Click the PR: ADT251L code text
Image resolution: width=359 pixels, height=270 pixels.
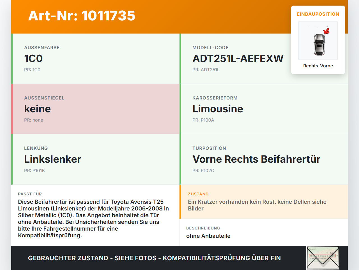coord(206,70)
